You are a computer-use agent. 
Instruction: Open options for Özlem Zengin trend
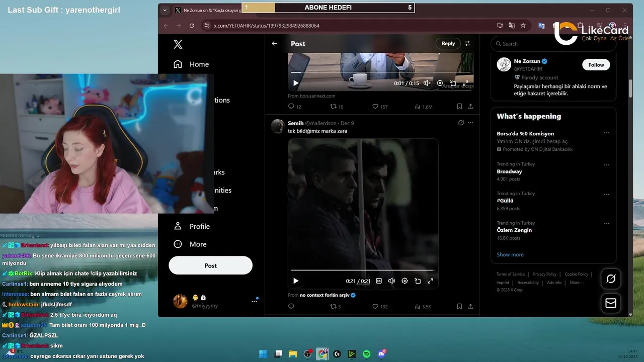607,224
